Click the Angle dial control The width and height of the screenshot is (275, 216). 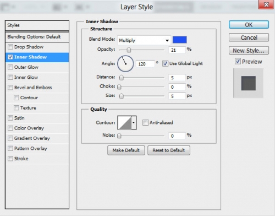[x=125, y=63]
